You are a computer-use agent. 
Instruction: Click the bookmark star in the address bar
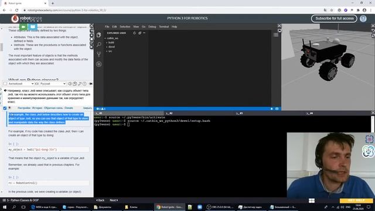(x=332, y=11)
